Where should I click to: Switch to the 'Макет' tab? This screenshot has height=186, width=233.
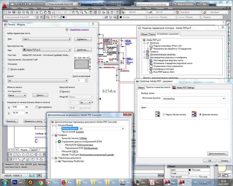pos(141,88)
